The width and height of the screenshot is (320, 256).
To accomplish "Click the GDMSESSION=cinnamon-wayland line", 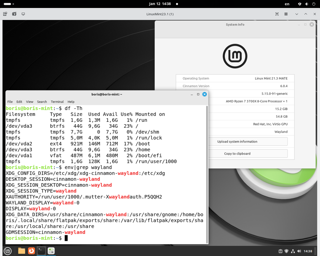I will pos(45,232).
